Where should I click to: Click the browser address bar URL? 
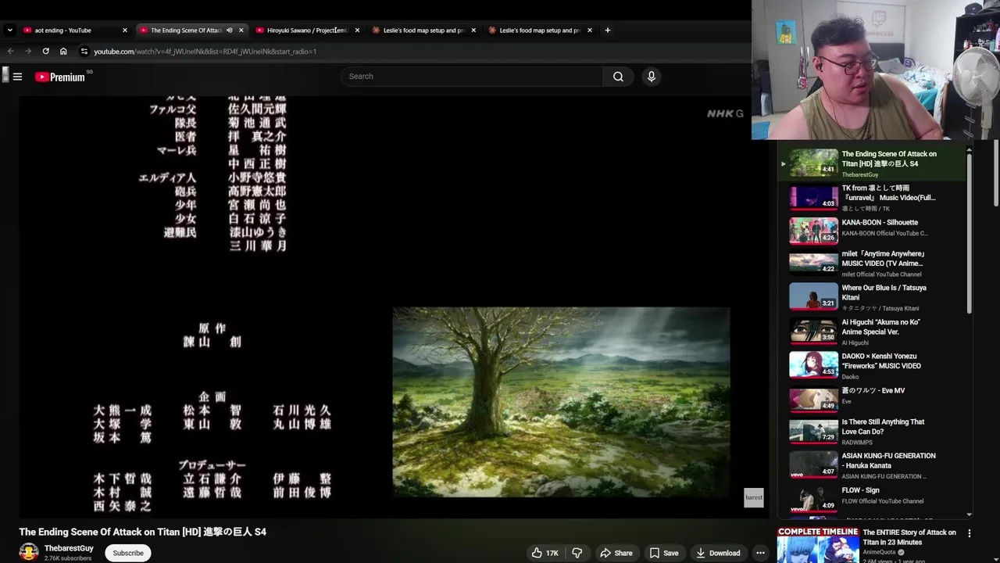[205, 52]
